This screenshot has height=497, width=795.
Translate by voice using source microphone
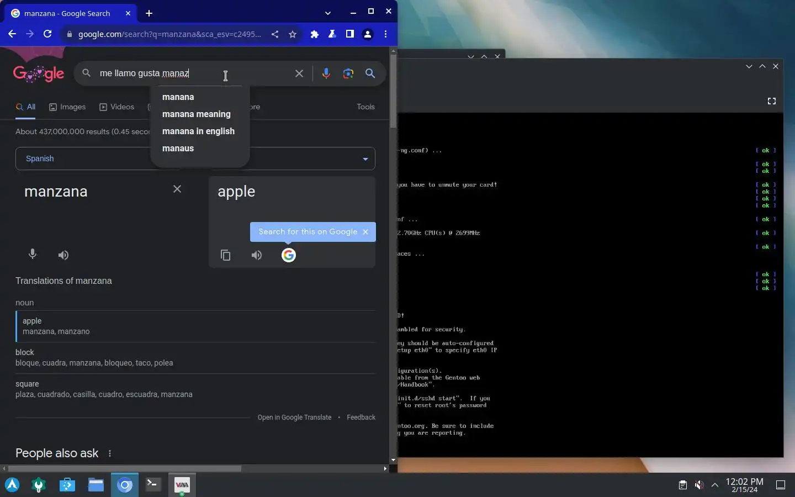tap(33, 255)
